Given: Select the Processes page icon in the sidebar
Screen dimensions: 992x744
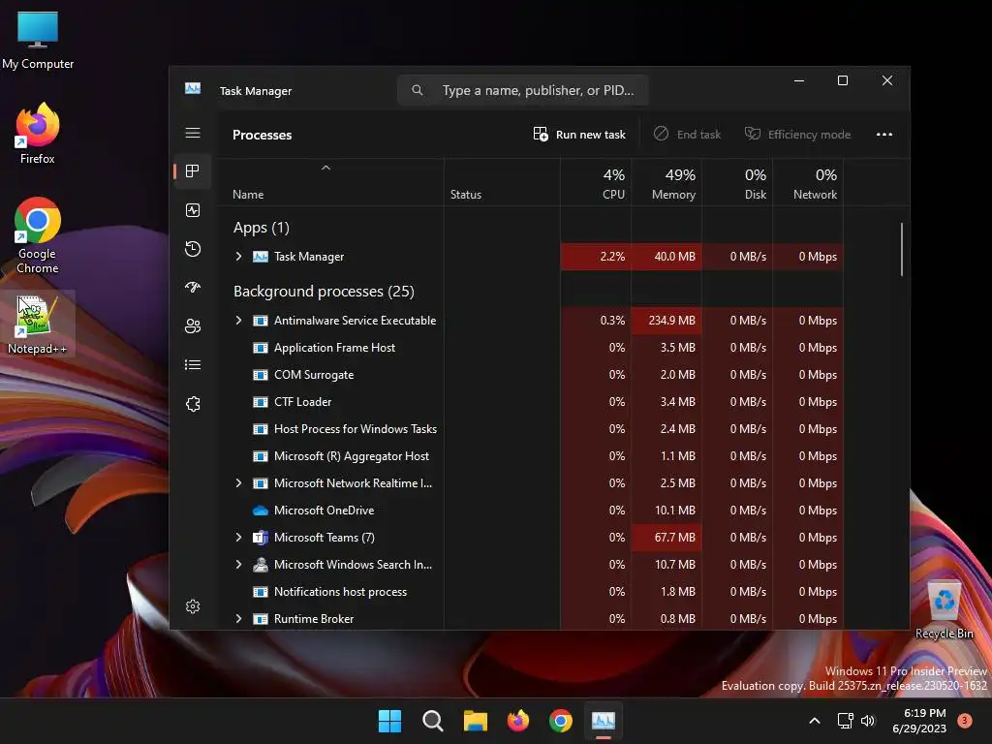Looking at the screenshot, I should [193, 170].
